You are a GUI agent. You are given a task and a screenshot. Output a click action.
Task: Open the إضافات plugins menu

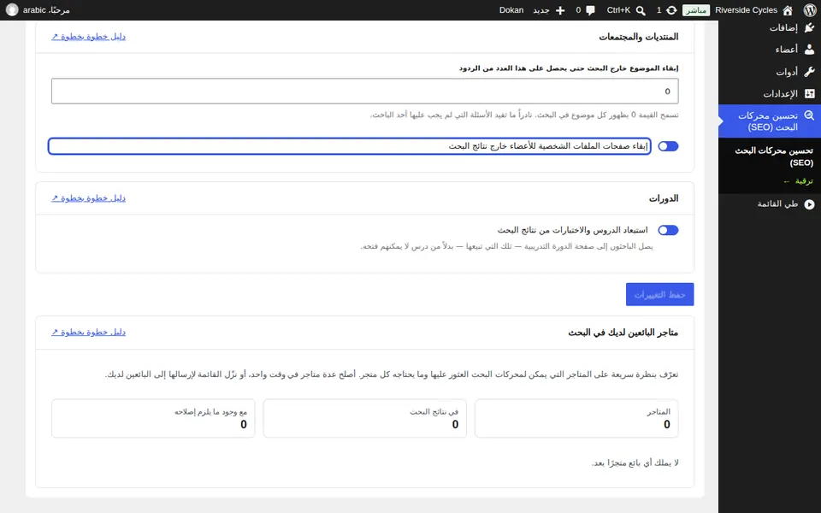[x=783, y=27]
